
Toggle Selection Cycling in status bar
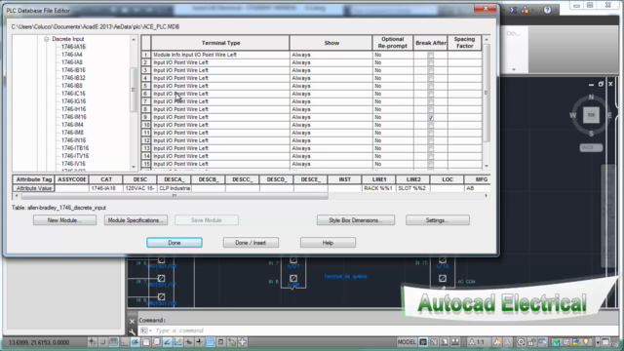click(x=232, y=342)
